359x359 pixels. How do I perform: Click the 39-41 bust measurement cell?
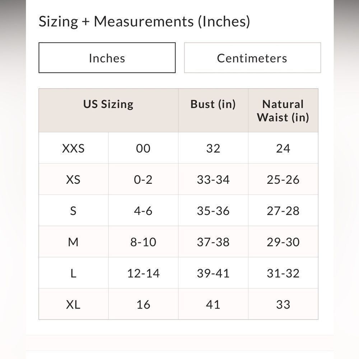coord(213,273)
